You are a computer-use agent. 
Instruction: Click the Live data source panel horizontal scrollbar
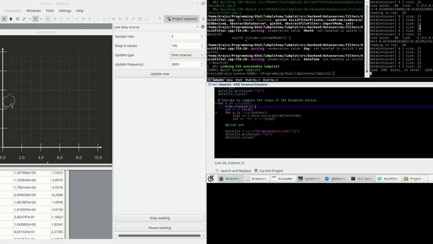coord(160,236)
